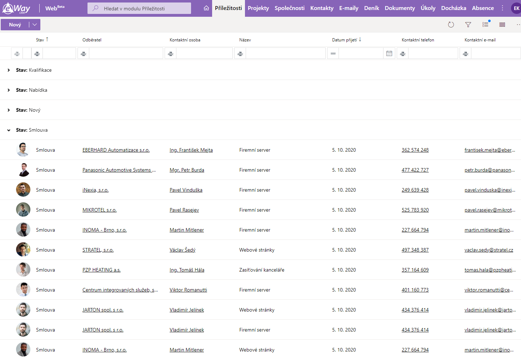The height and width of the screenshot is (359, 521).
Task: Click the filter operator icon for Kontaktní osoba
Action: click(x=171, y=54)
